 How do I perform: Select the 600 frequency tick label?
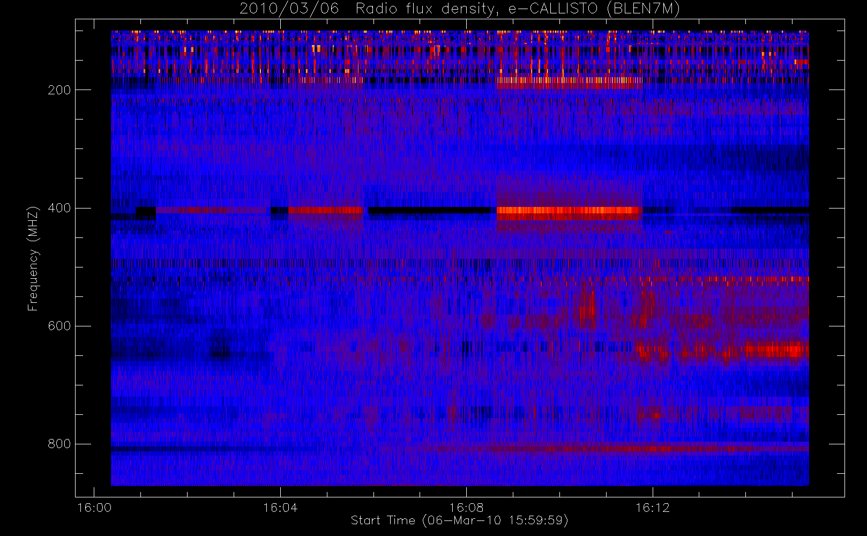tap(59, 326)
